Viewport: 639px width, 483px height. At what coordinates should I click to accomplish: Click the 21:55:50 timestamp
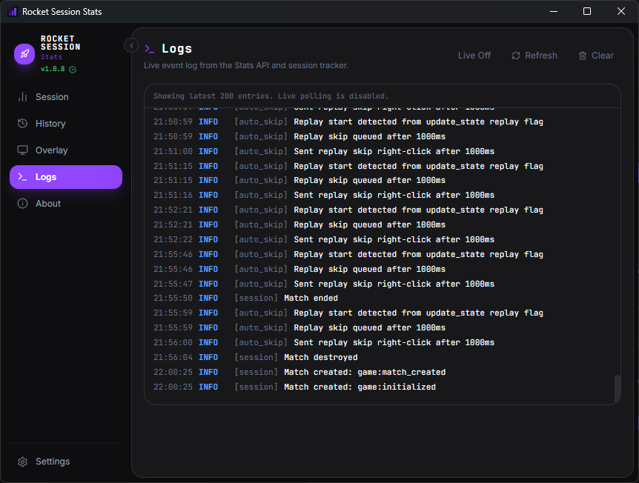(173, 298)
